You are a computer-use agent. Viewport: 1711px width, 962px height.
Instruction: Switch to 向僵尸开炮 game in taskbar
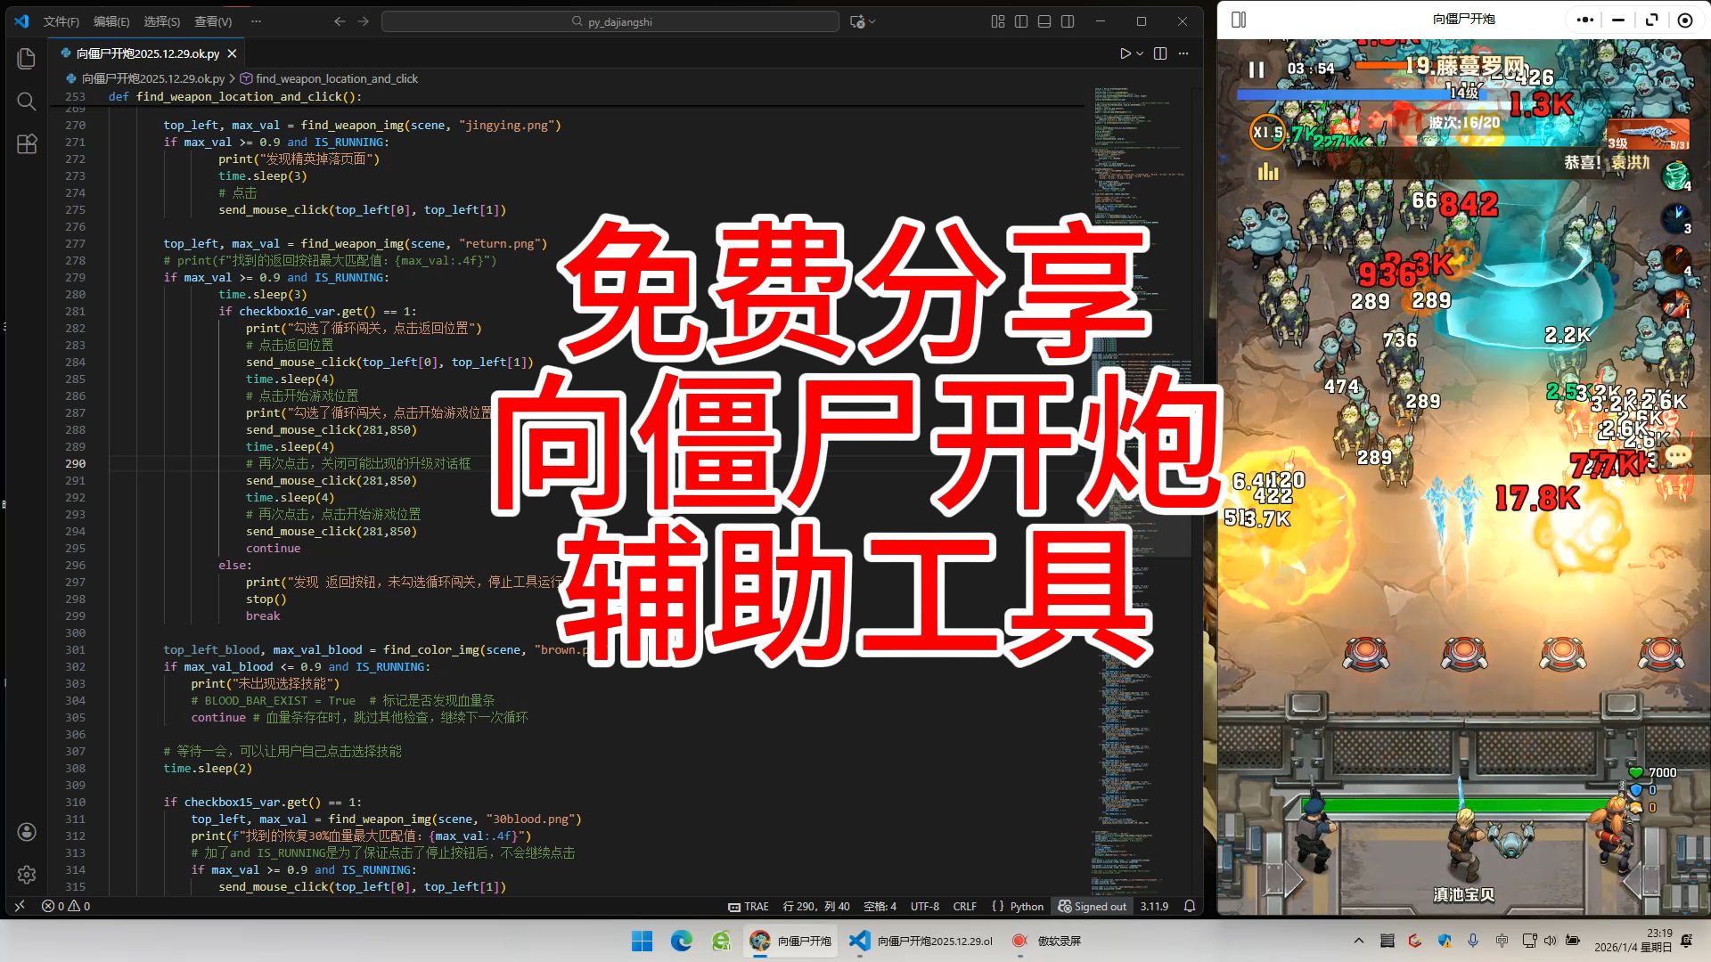coord(790,941)
